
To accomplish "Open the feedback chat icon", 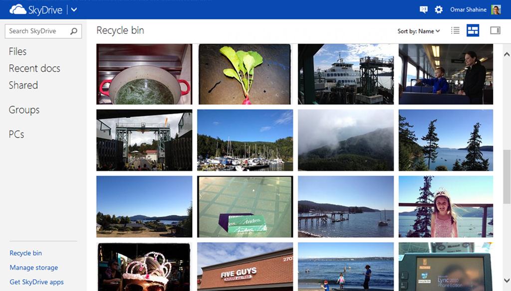I will 423,10.
